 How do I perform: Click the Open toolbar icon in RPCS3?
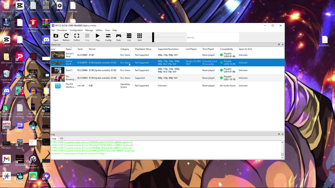(x=56, y=37)
